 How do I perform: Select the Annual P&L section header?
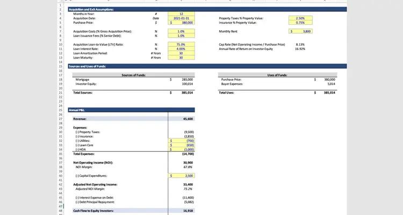click(x=131, y=110)
